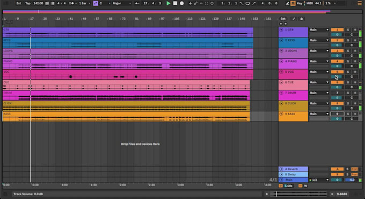Start playback with the green Play button

click(169, 3)
